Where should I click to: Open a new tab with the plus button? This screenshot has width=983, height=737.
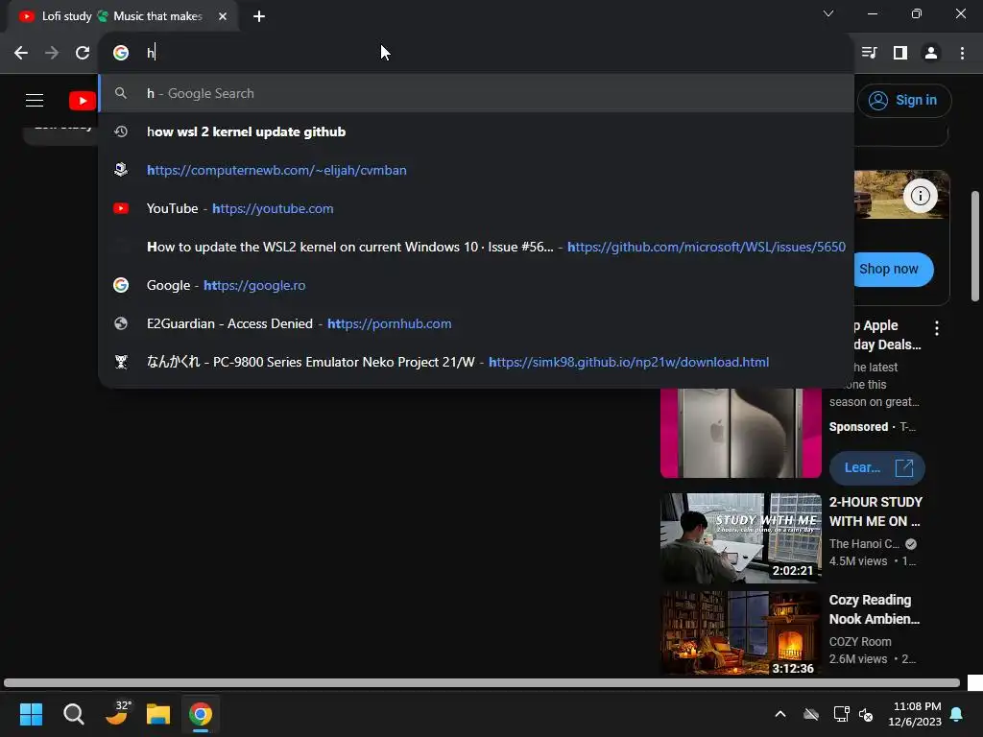pyautogui.click(x=259, y=16)
